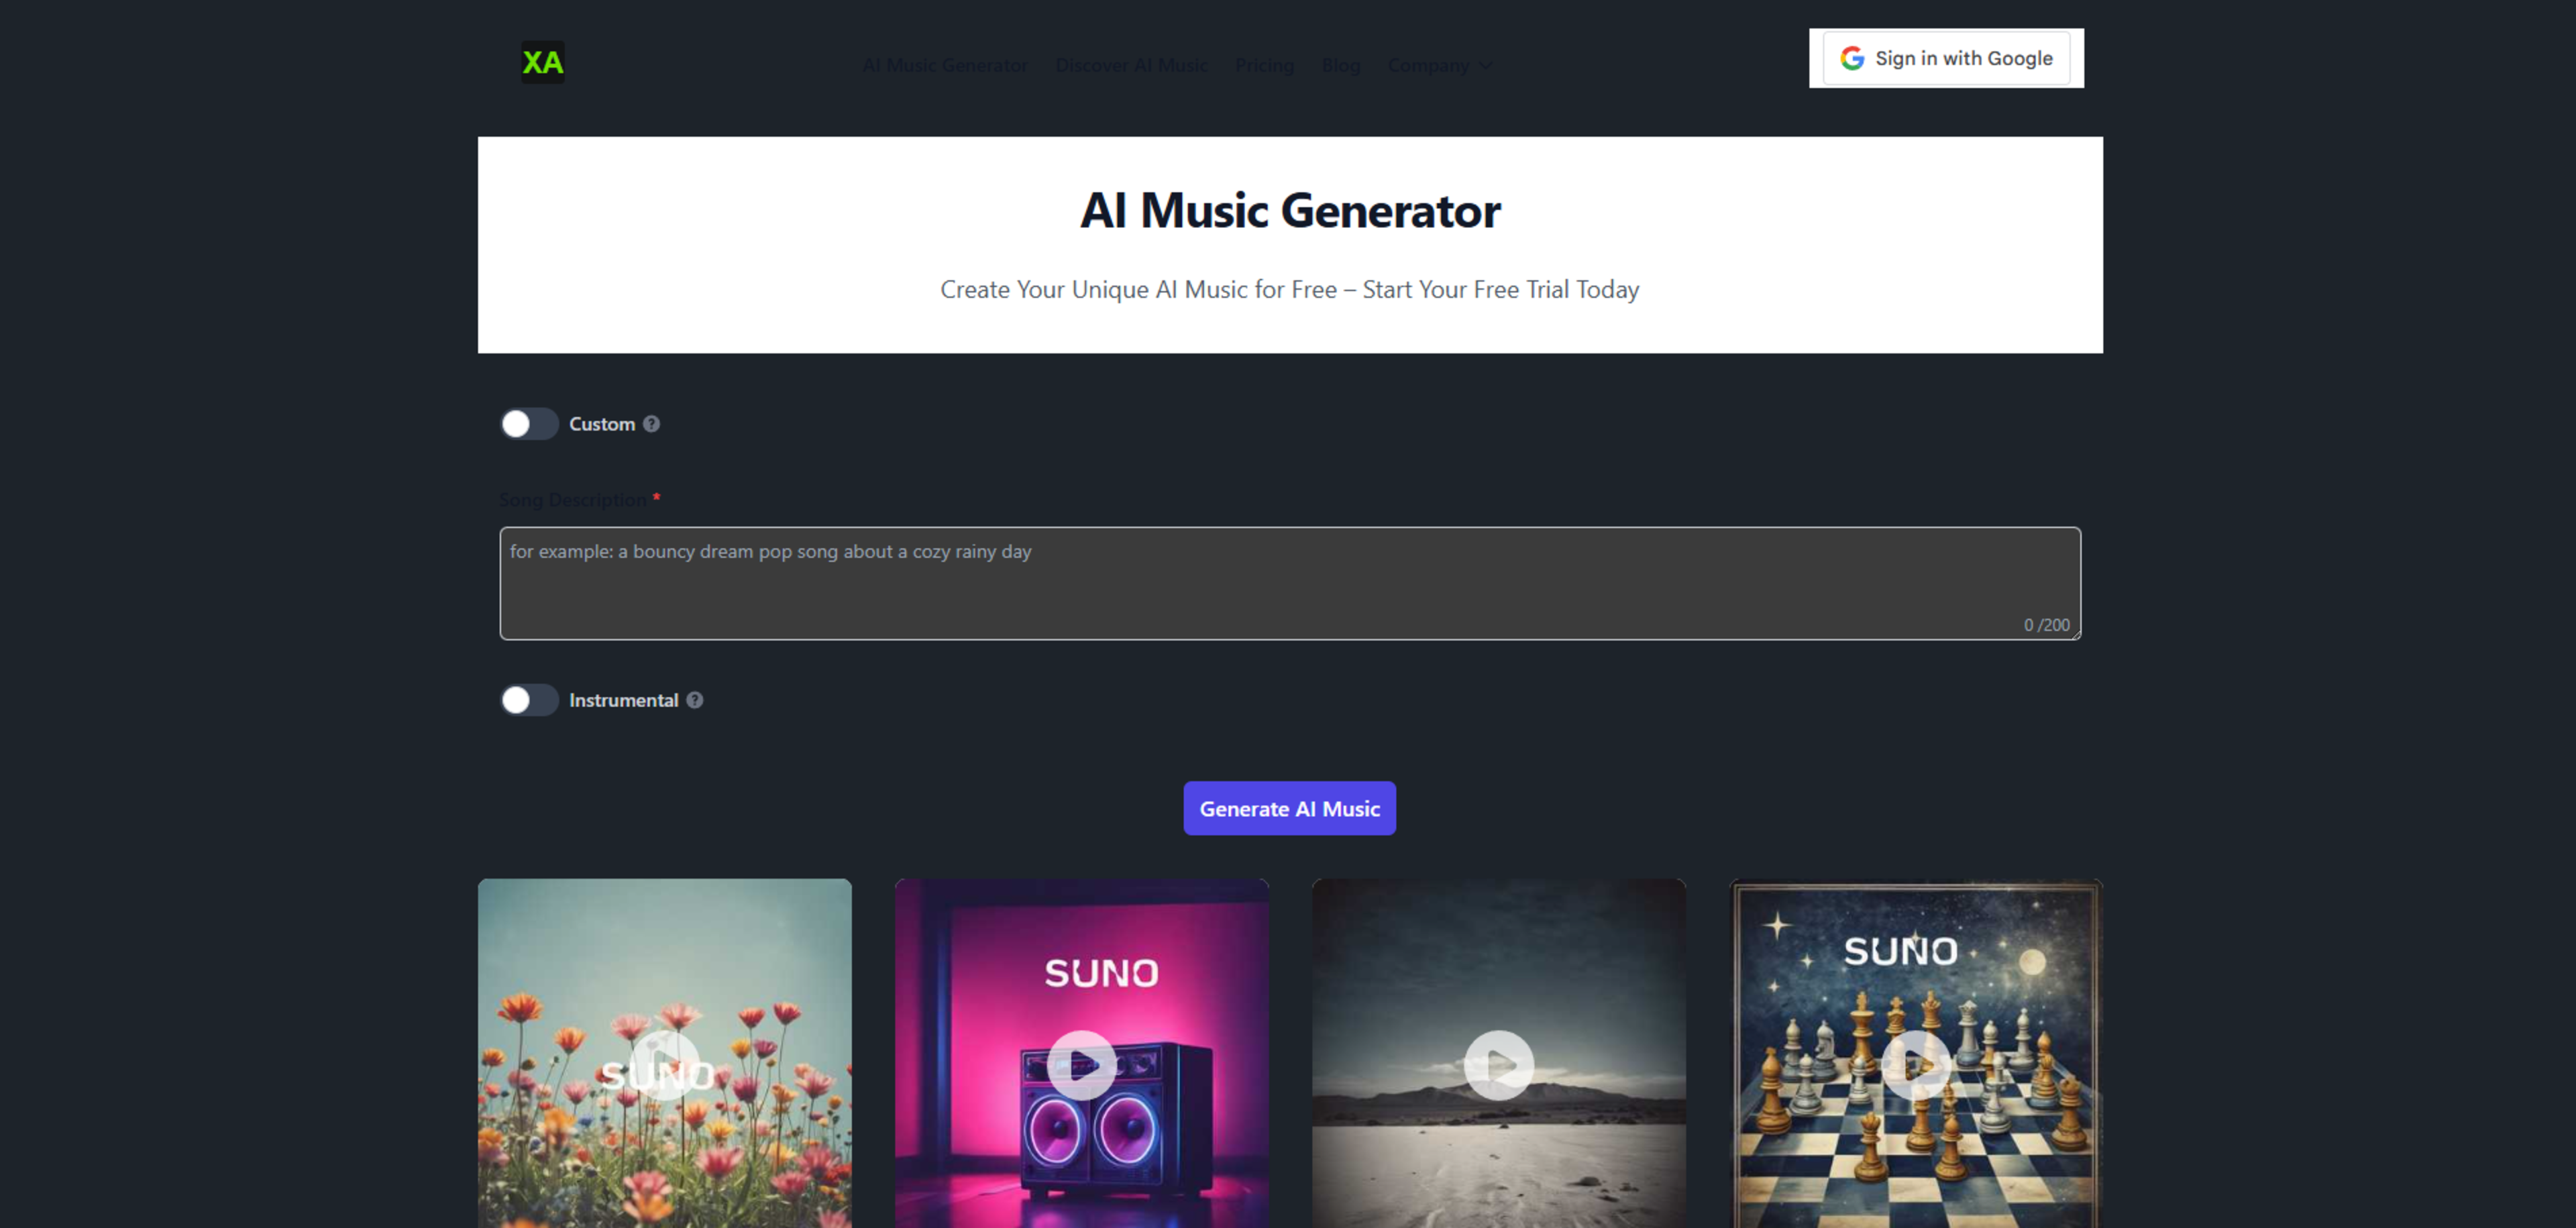Screen dimensions: 2576x1228
Task: Enable the Instrumental switch
Action: coord(529,700)
